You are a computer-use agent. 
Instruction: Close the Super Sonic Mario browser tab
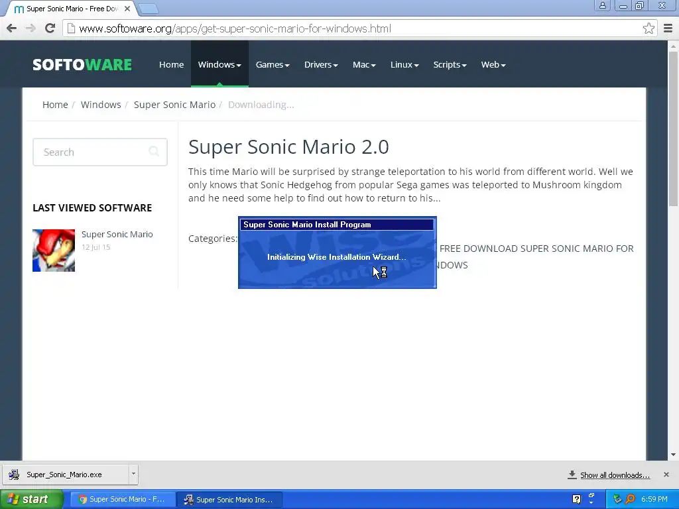click(x=127, y=9)
